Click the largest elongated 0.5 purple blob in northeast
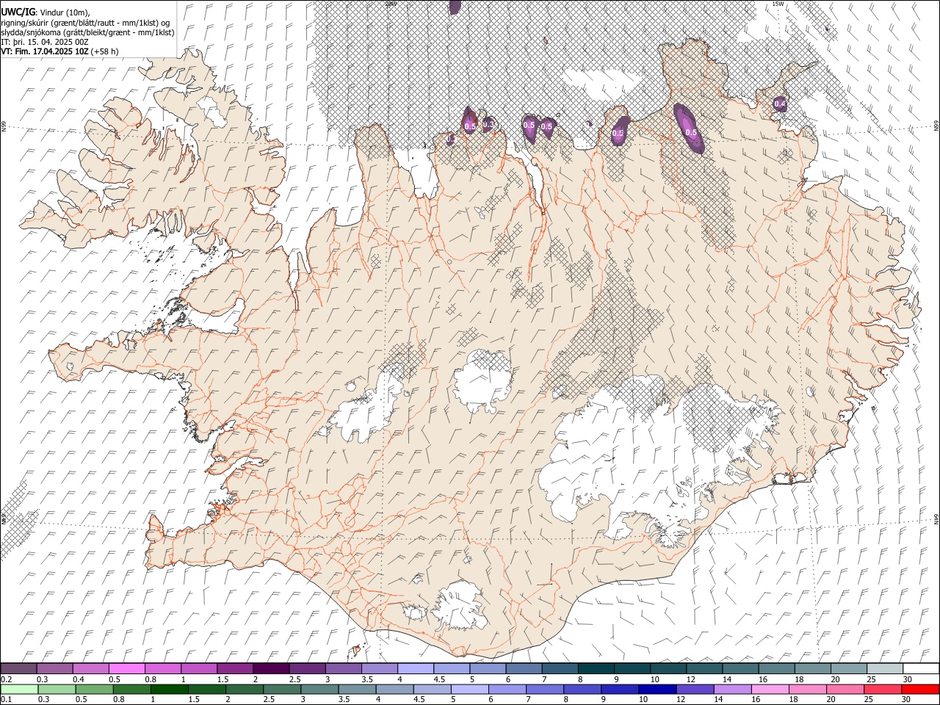Viewport: 940px width, 705px height. [689, 129]
